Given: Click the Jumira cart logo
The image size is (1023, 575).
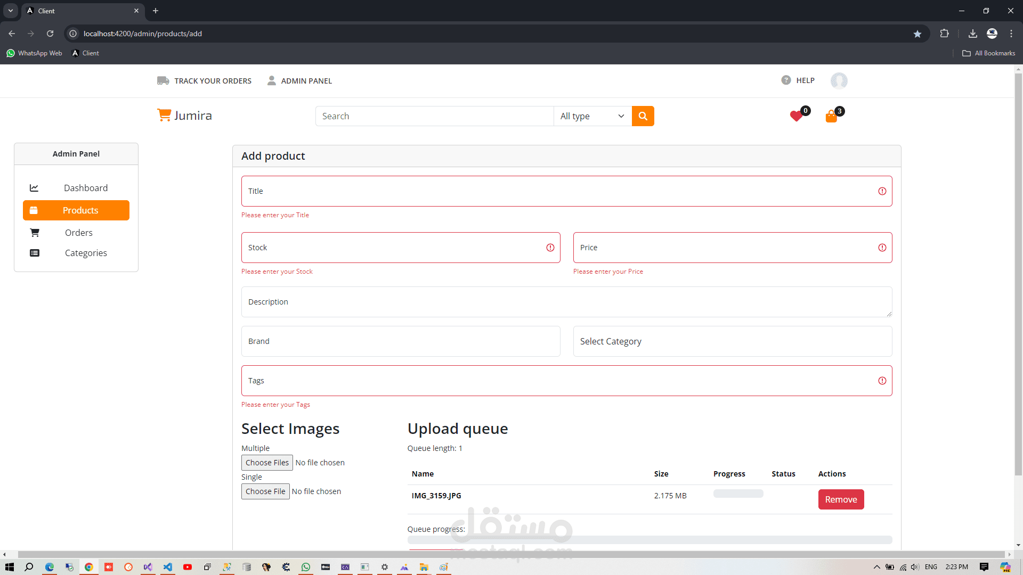Looking at the screenshot, I should (x=184, y=116).
